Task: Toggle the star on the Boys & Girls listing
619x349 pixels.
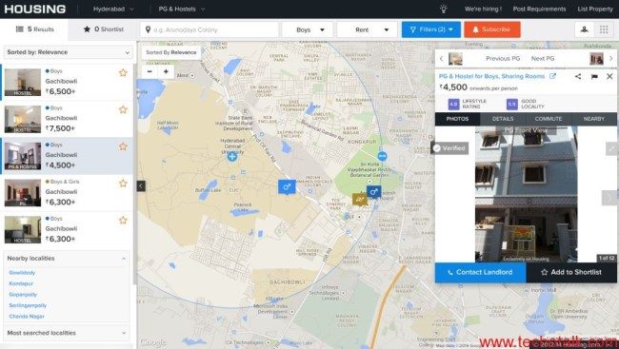Action: pos(123,184)
